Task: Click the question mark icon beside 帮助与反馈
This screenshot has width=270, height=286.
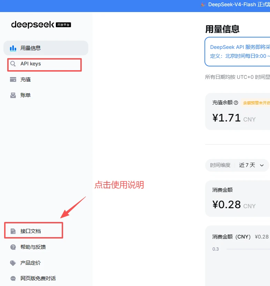Action: click(x=13, y=247)
